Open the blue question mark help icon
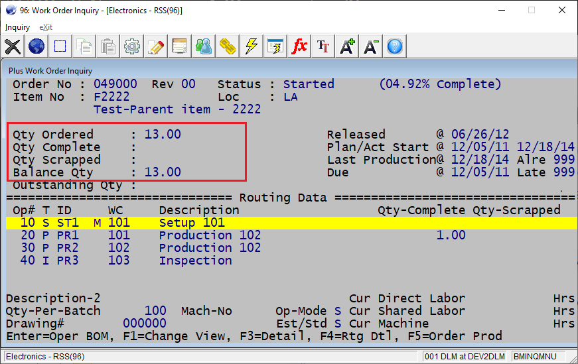Viewport: 578px width, 364px height. point(394,46)
